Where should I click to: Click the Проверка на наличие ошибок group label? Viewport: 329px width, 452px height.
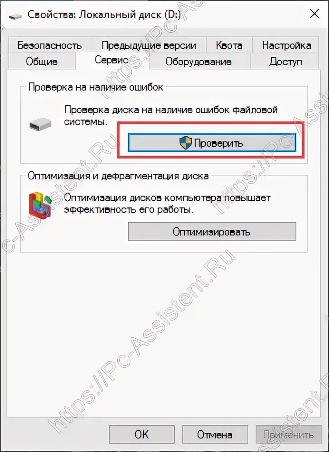[x=96, y=87]
